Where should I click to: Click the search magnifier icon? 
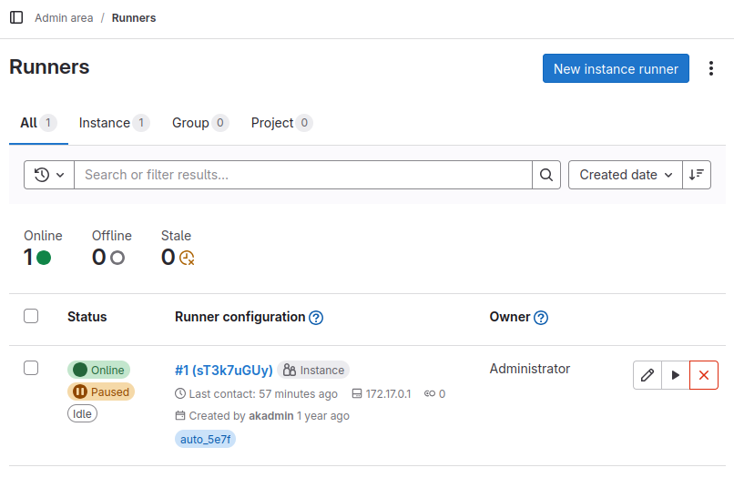click(546, 175)
